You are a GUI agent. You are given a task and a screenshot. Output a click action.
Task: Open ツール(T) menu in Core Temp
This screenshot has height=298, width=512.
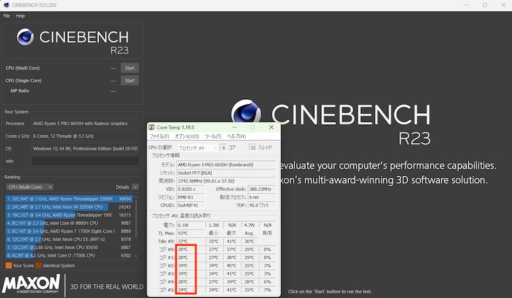pyautogui.click(x=213, y=136)
